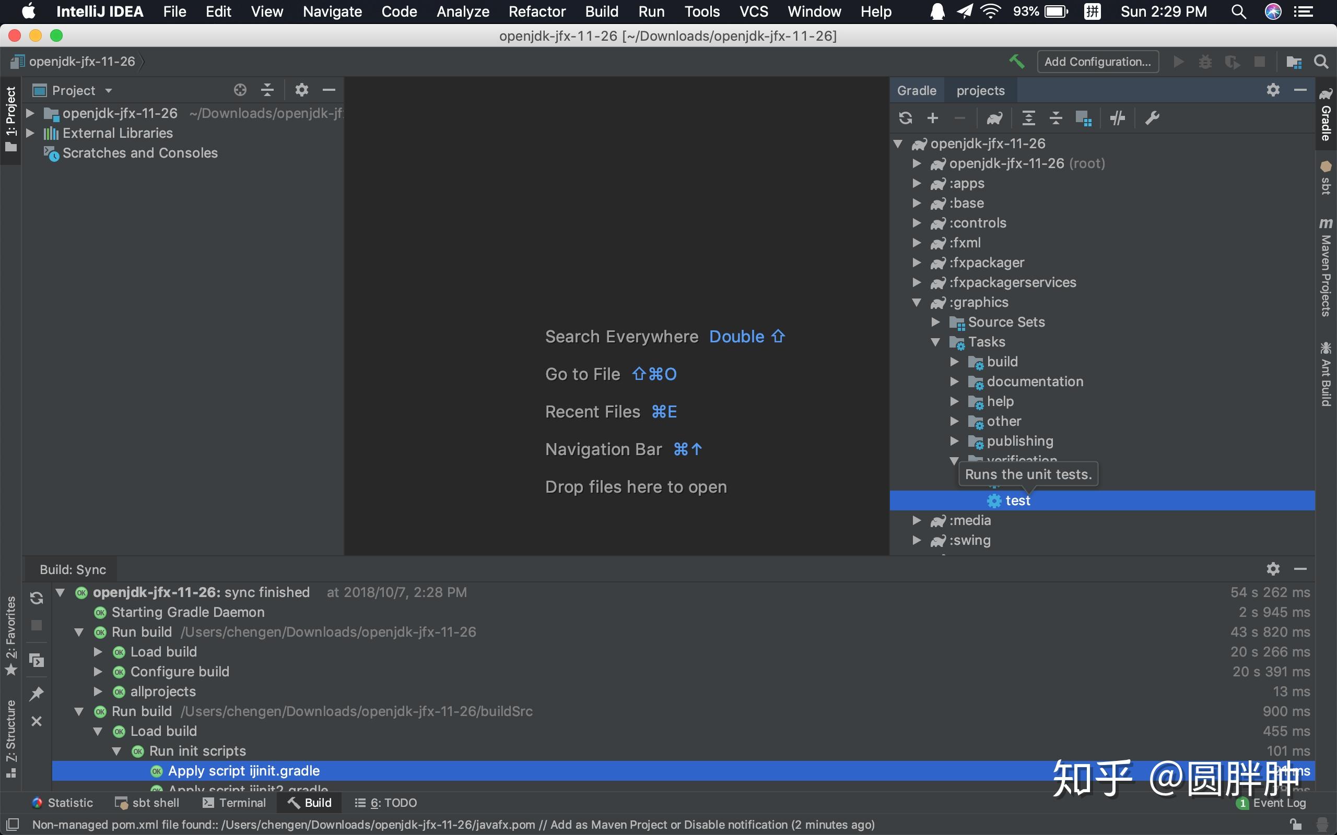1337x835 pixels.
Task: Click the pin tab icon in Build panel
Action: click(x=37, y=694)
